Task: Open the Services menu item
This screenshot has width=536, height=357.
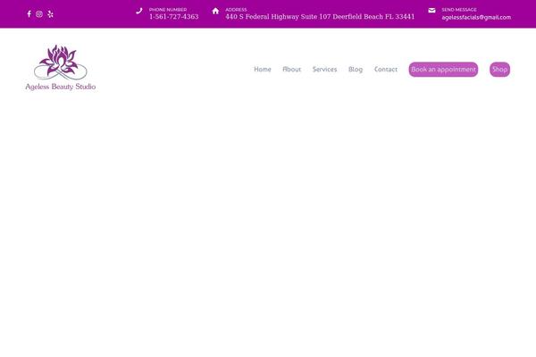Action: point(325,70)
